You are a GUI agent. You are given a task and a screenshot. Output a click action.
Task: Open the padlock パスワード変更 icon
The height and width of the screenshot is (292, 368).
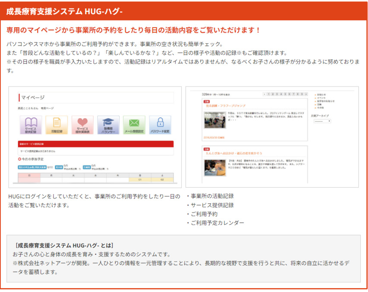(x=160, y=125)
